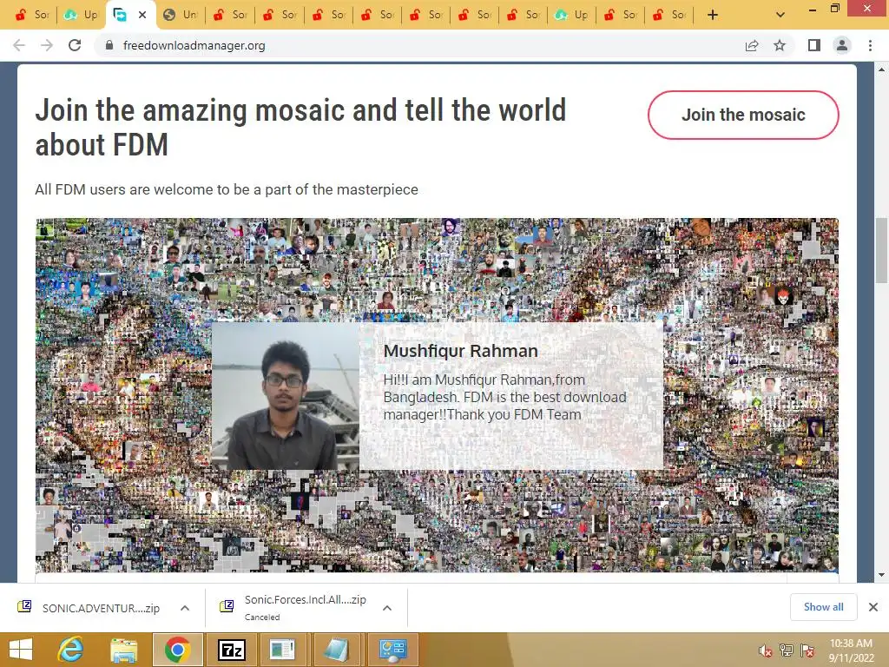The image size is (889, 667).
Task: Go back to the previous page
Action: 19,45
